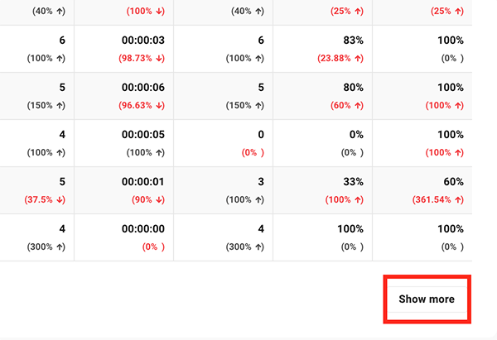This screenshot has width=497, height=340.
Task: Select the bold 0 count without percent sign
Action: (x=260, y=135)
